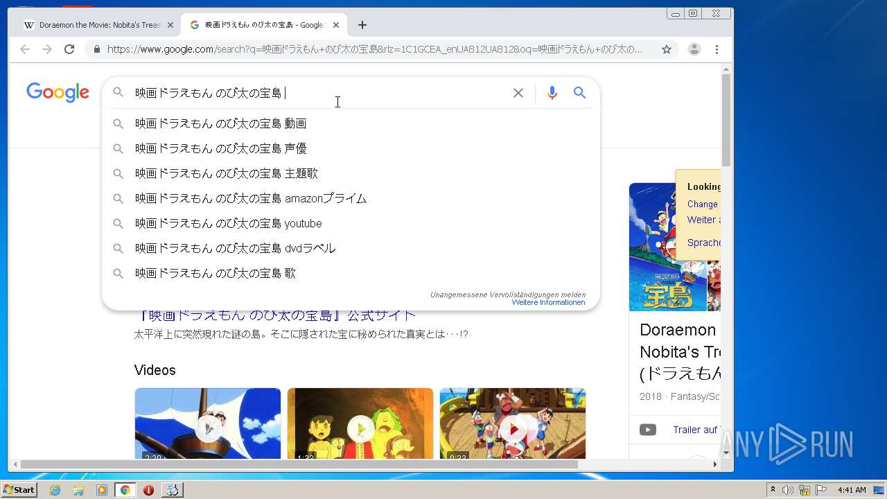
Task: Select suggestion ending in 歌
Action: click(x=350, y=273)
